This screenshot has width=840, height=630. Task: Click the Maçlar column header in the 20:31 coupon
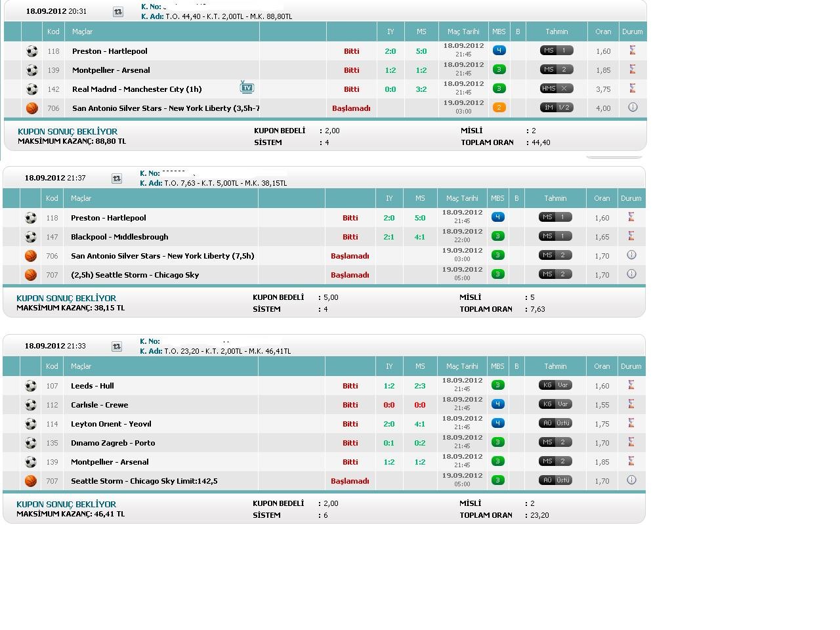(x=82, y=31)
